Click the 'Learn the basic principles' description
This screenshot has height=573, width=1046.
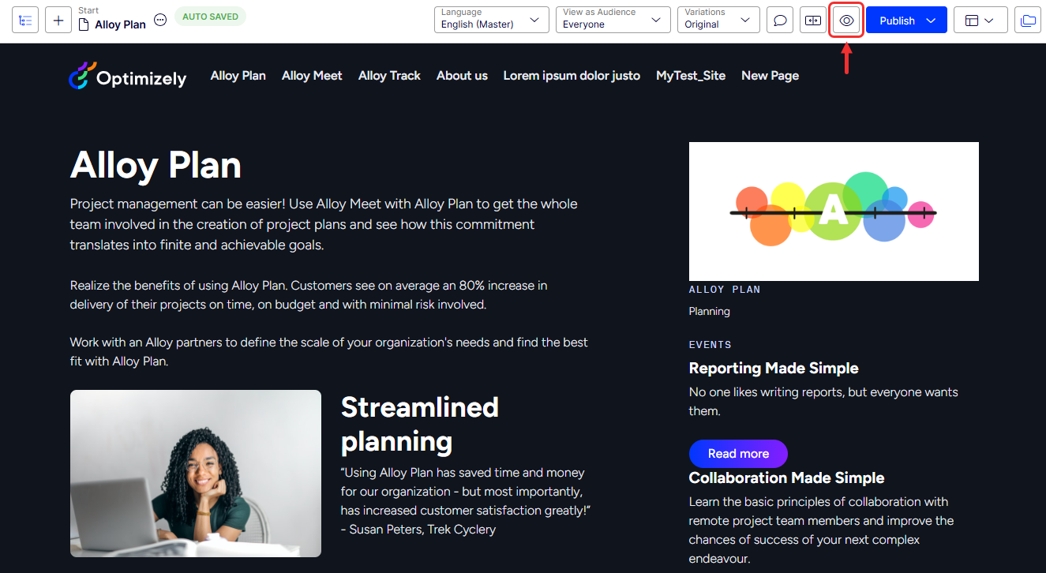click(822, 530)
